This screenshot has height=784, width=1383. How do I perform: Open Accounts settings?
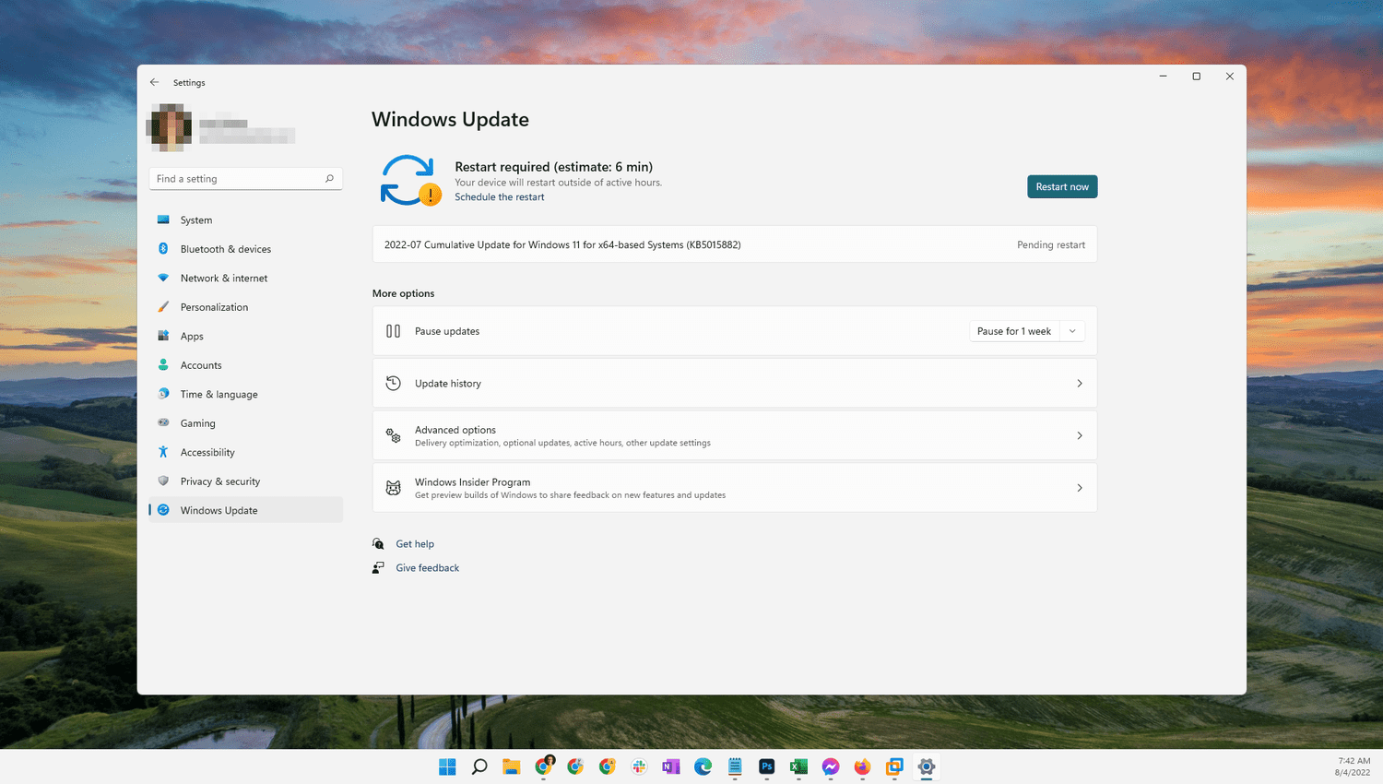(x=245, y=365)
